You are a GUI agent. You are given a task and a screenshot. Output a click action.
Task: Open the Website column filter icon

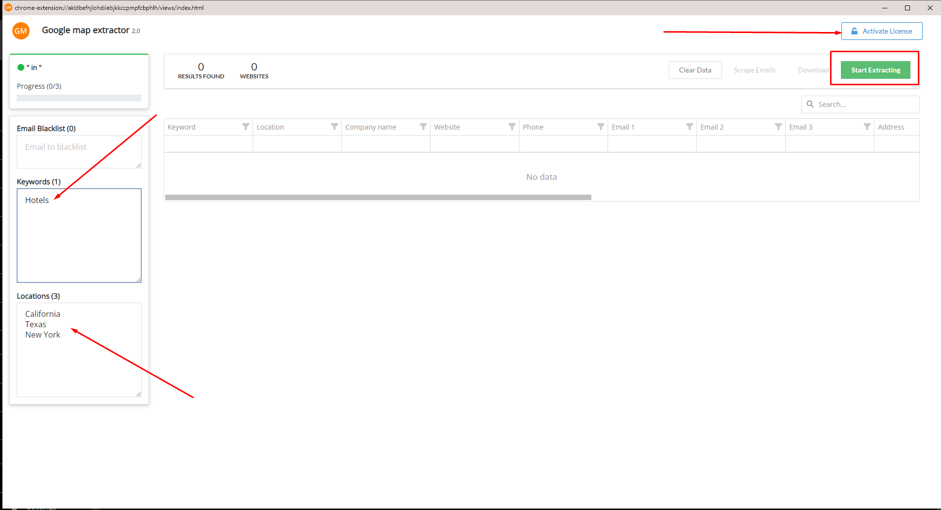point(512,127)
